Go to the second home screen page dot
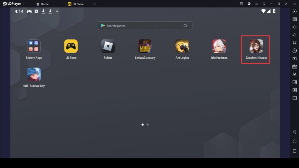Viewport: 299px width, 168px height. point(148,125)
